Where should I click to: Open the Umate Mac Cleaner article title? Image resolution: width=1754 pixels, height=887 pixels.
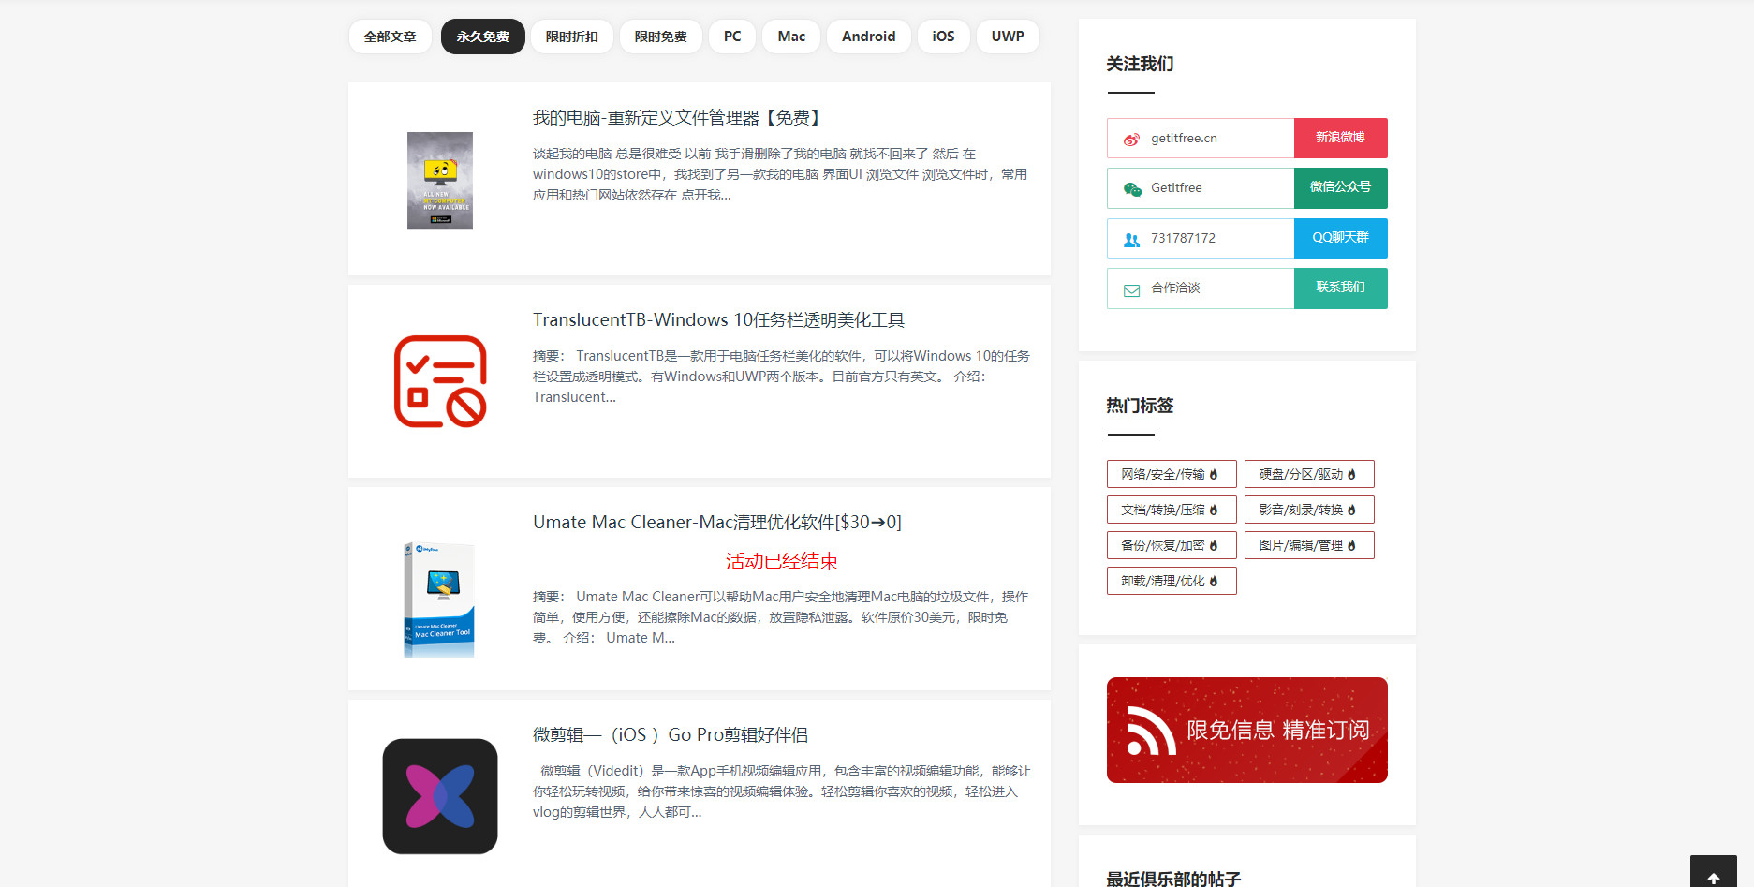click(x=716, y=522)
